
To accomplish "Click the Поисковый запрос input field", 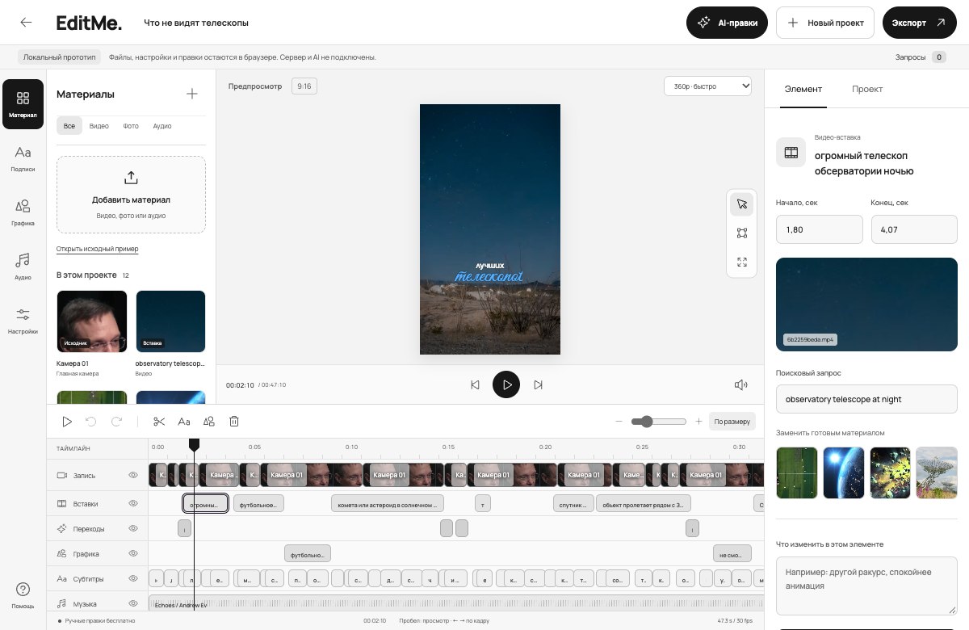I will [866, 399].
